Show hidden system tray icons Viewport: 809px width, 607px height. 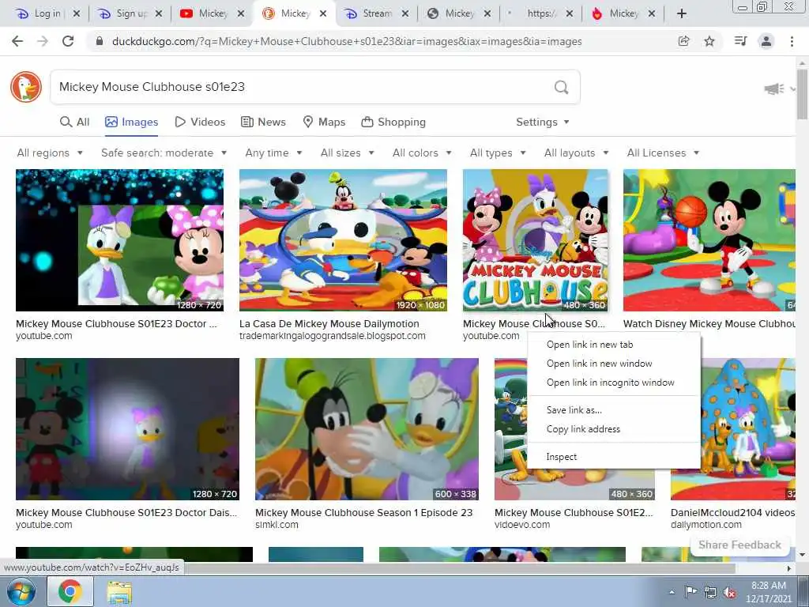[672, 592]
